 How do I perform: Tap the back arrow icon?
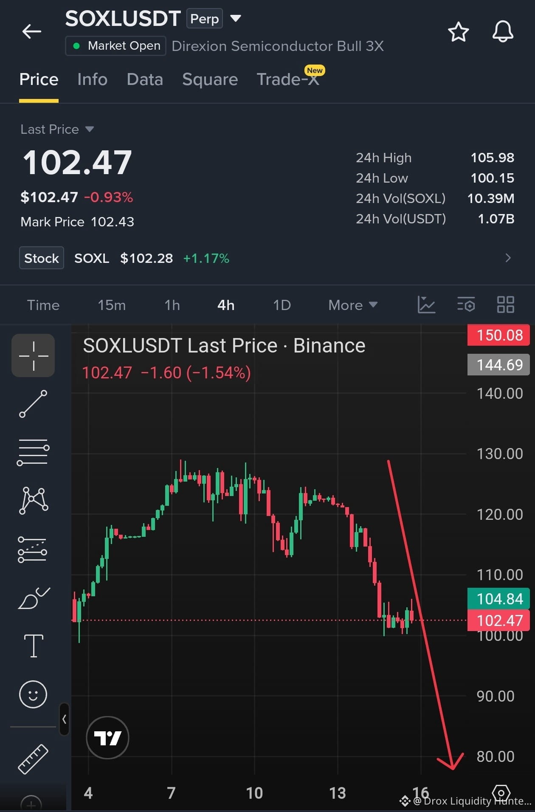[x=32, y=31]
